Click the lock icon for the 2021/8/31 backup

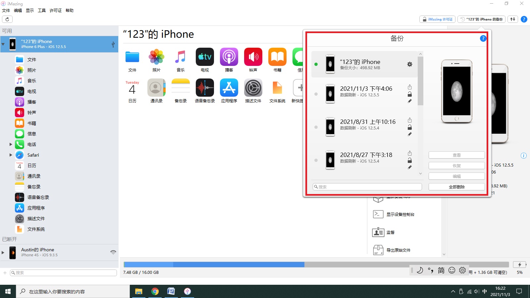pyautogui.click(x=410, y=127)
